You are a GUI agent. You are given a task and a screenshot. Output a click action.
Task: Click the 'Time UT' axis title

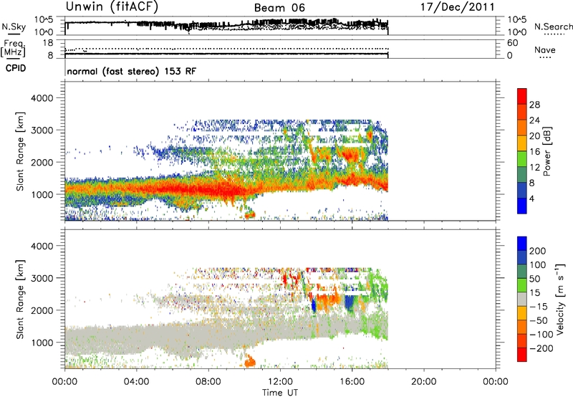[280, 393]
